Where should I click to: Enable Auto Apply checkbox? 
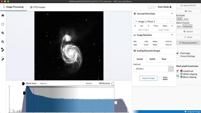click(160, 78)
